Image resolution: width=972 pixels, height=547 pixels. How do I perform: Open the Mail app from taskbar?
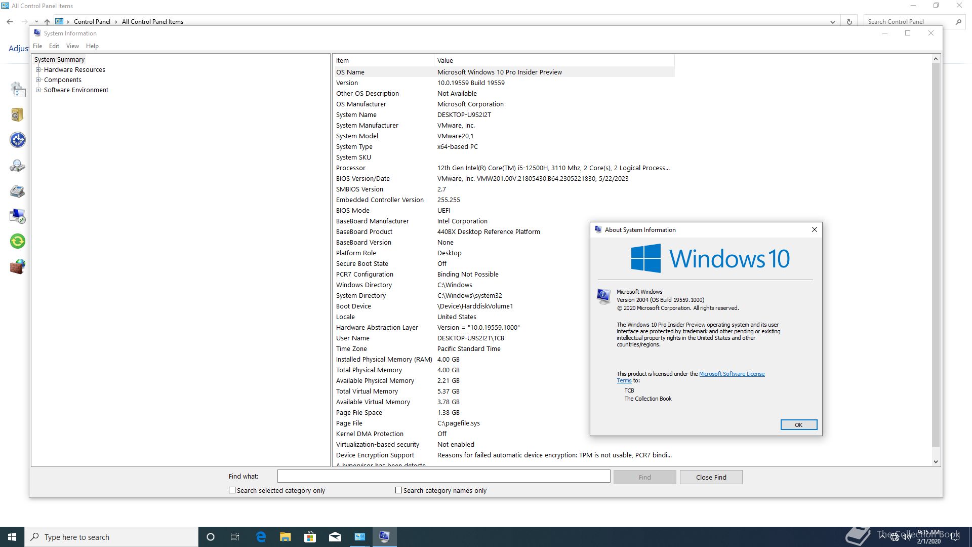pos(335,537)
